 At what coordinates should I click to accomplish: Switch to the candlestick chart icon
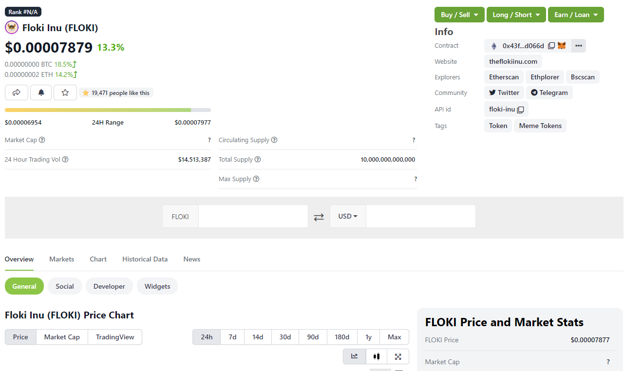click(376, 356)
